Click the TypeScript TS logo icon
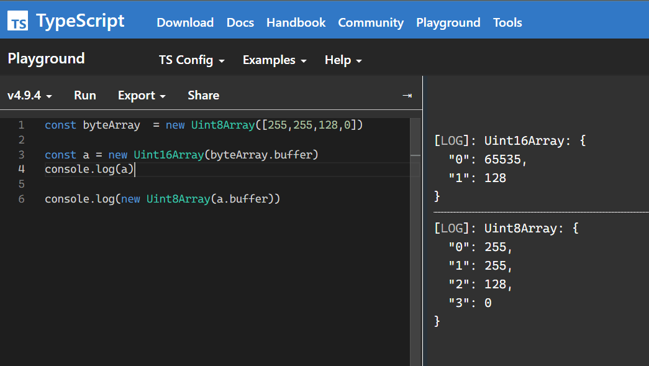 coord(18,21)
